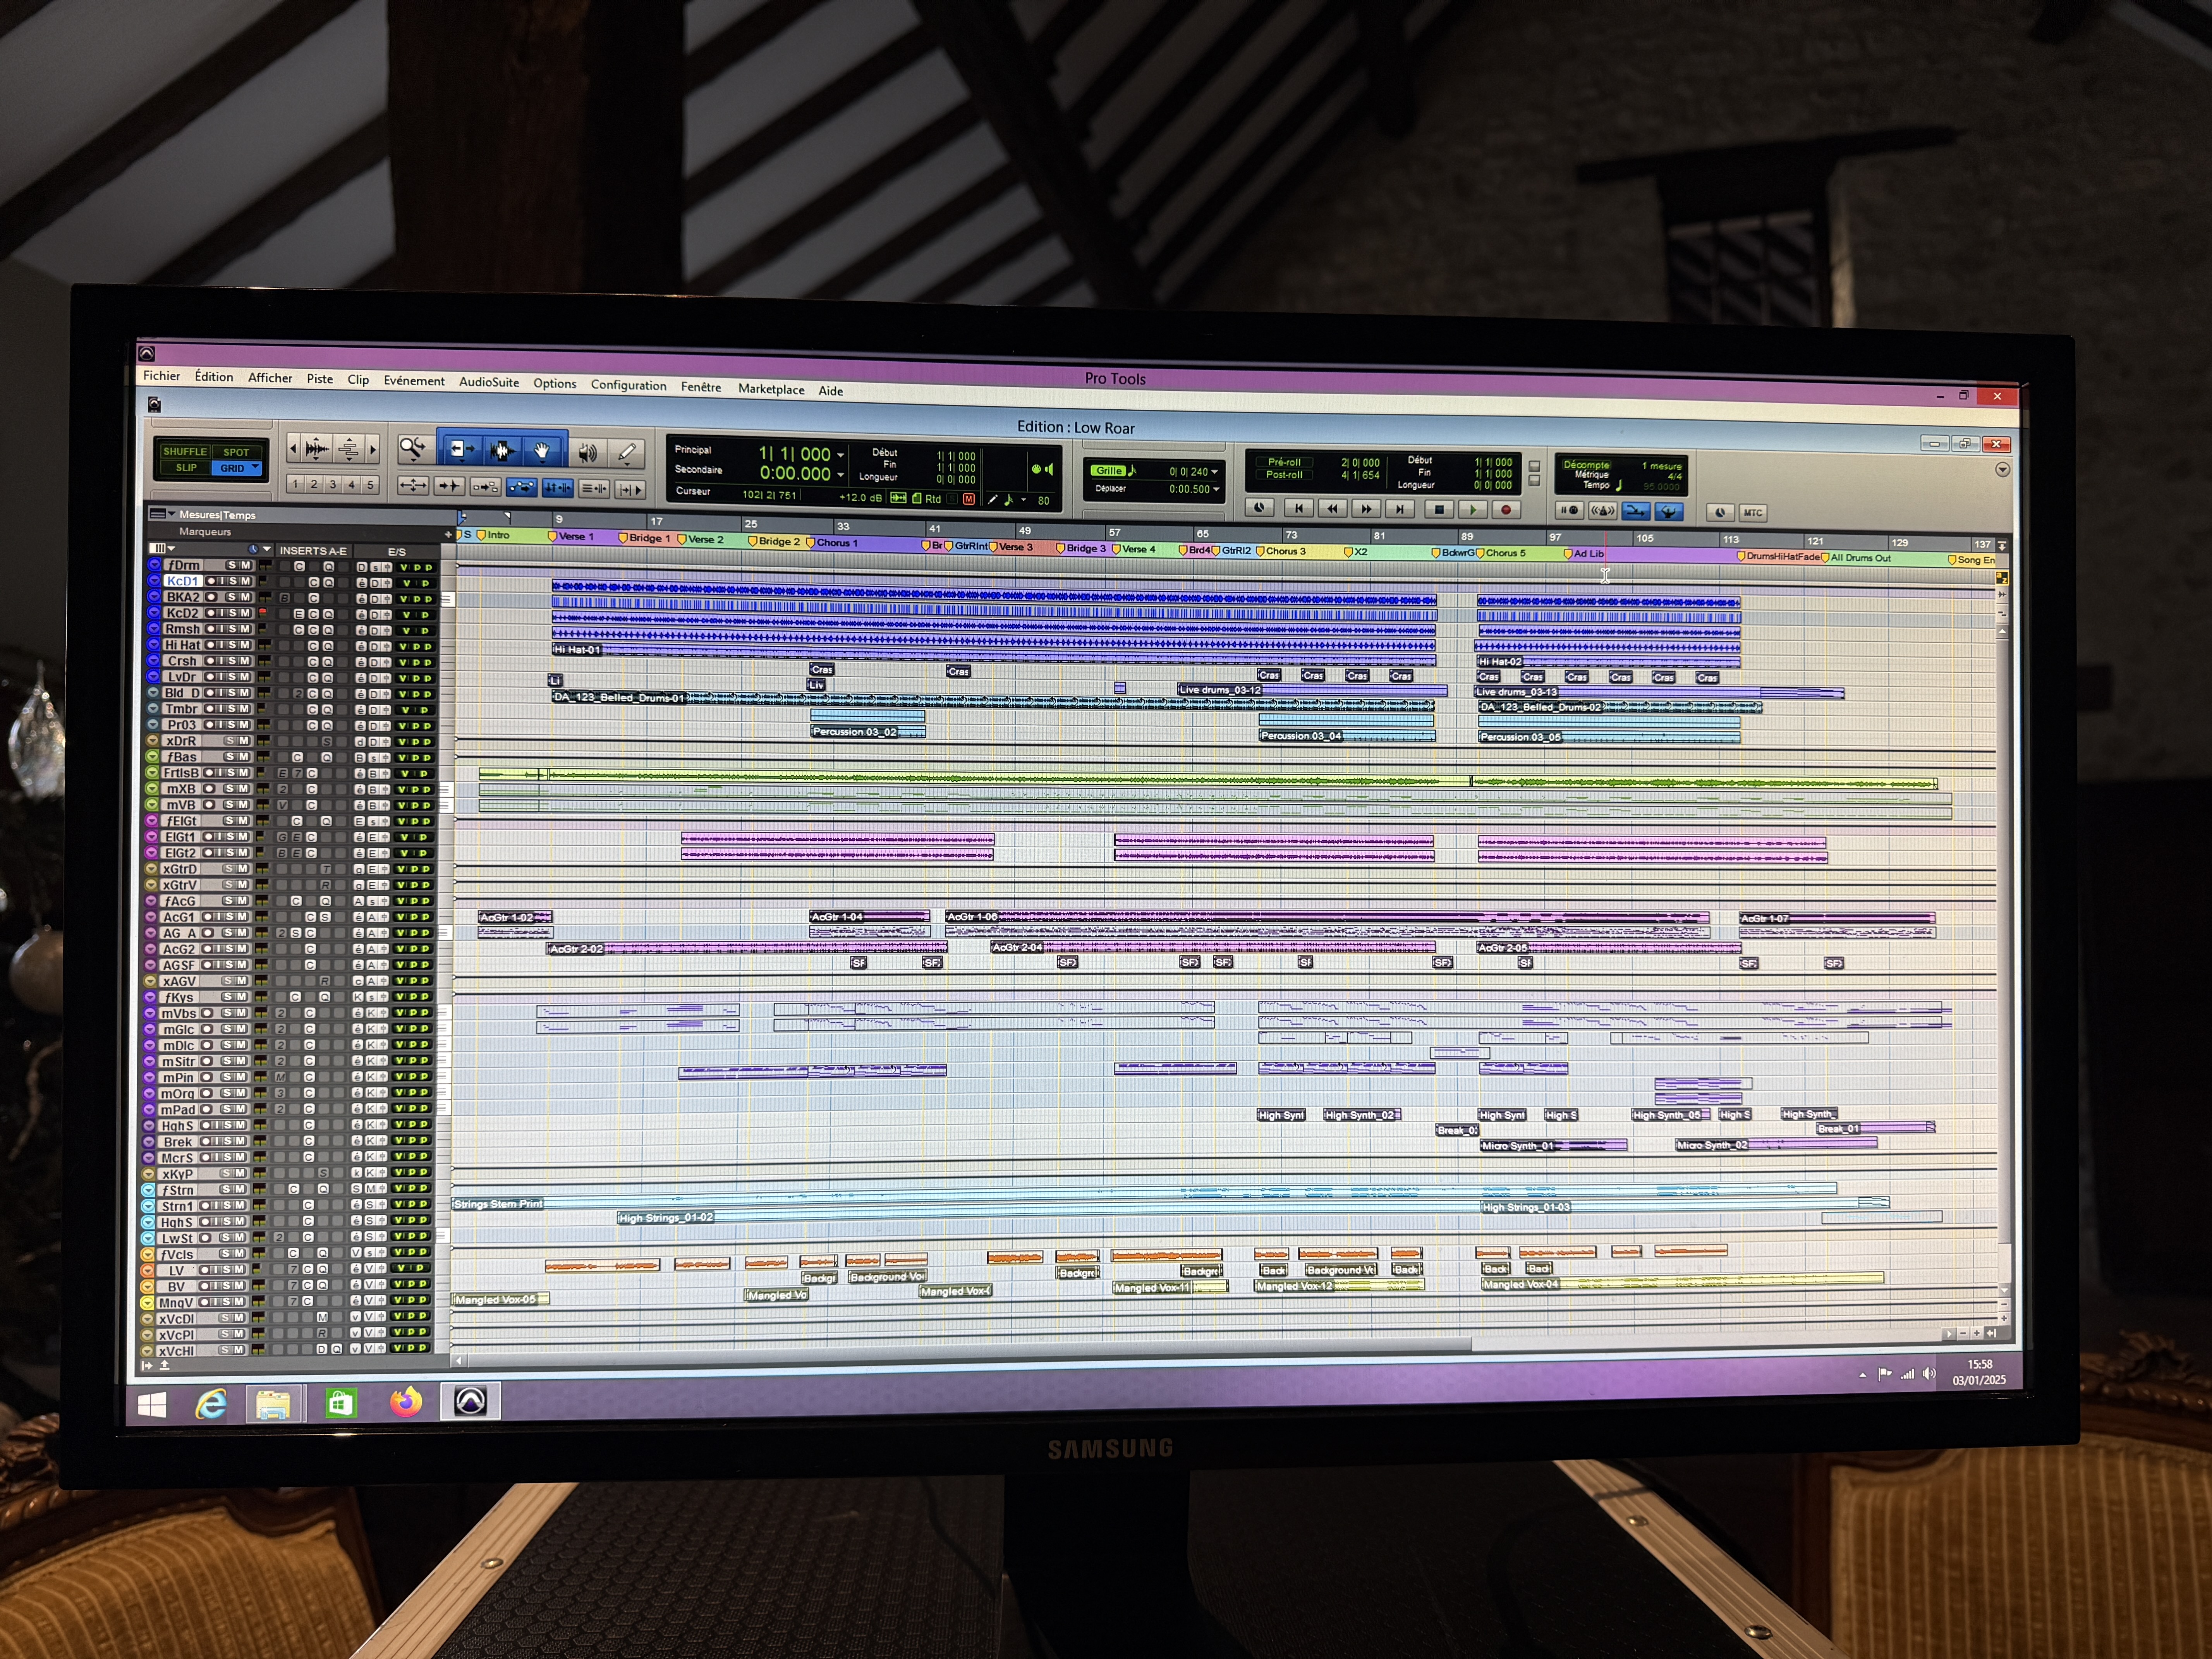Recall zoom preset 1
This screenshot has width=2212, height=1659.
tap(295, 484)
